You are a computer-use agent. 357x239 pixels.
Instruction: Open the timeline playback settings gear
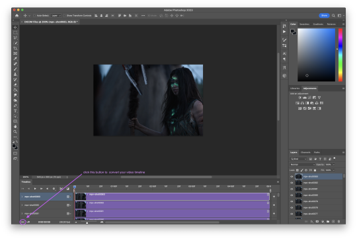point(54,189)
